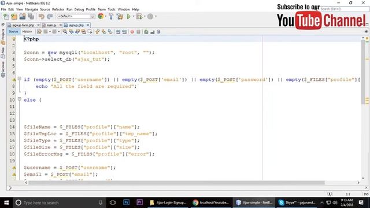Click the Last Edit editor toolbar icon
Image resolution: width=370 pixels, height=208 pixels.
tap(39, 32)
